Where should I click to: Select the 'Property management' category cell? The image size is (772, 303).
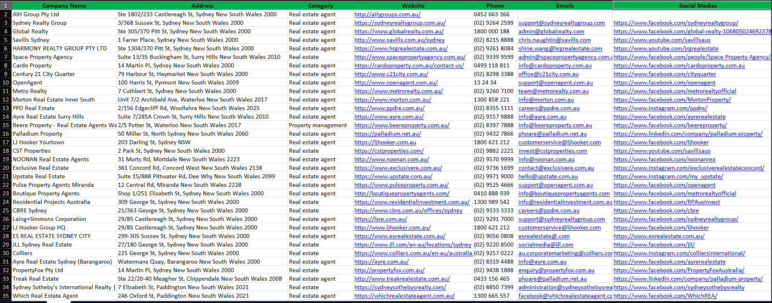click(321, 125)
